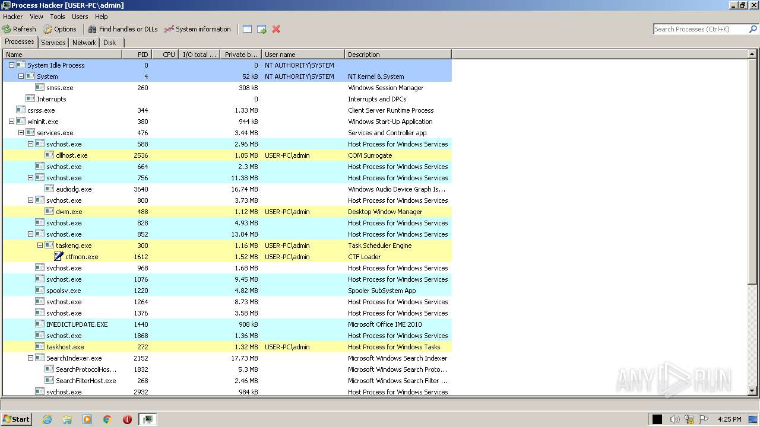Click the search magnifier icon
Screen dimensions: 760x427
[753, 29]
